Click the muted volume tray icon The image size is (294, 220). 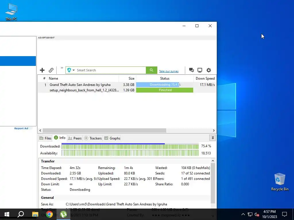coord(257,214)
